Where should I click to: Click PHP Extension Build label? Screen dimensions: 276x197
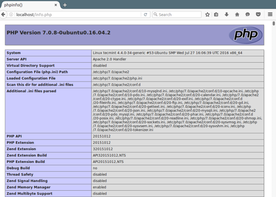26,162
